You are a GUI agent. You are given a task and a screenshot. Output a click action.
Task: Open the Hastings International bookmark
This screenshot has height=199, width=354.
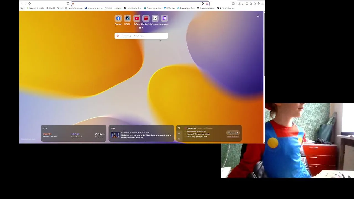(74, 8)
